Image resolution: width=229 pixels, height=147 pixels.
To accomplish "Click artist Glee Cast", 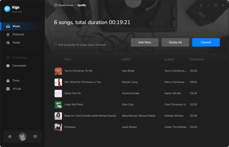I will tap(128, 104).
